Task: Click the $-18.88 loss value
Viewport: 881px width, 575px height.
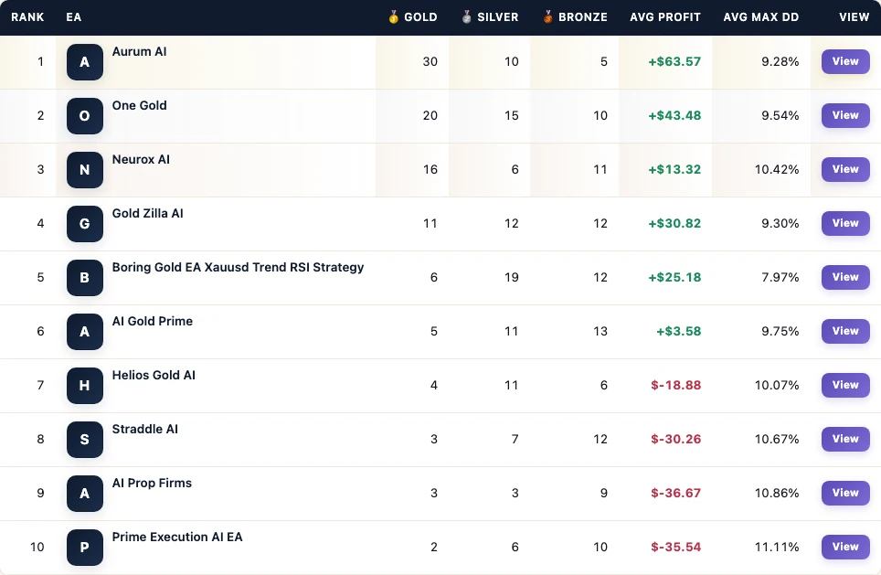Action: click(x=676, y=386)
